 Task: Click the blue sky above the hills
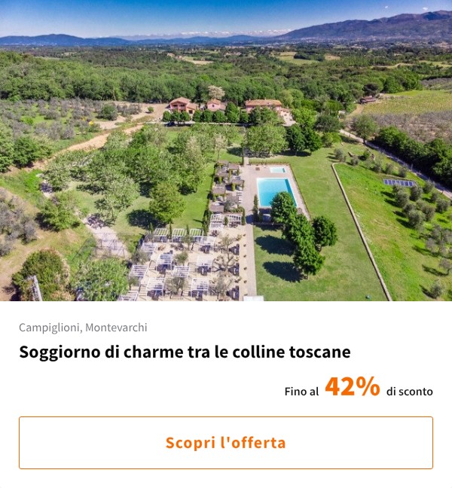pos(188,15)
